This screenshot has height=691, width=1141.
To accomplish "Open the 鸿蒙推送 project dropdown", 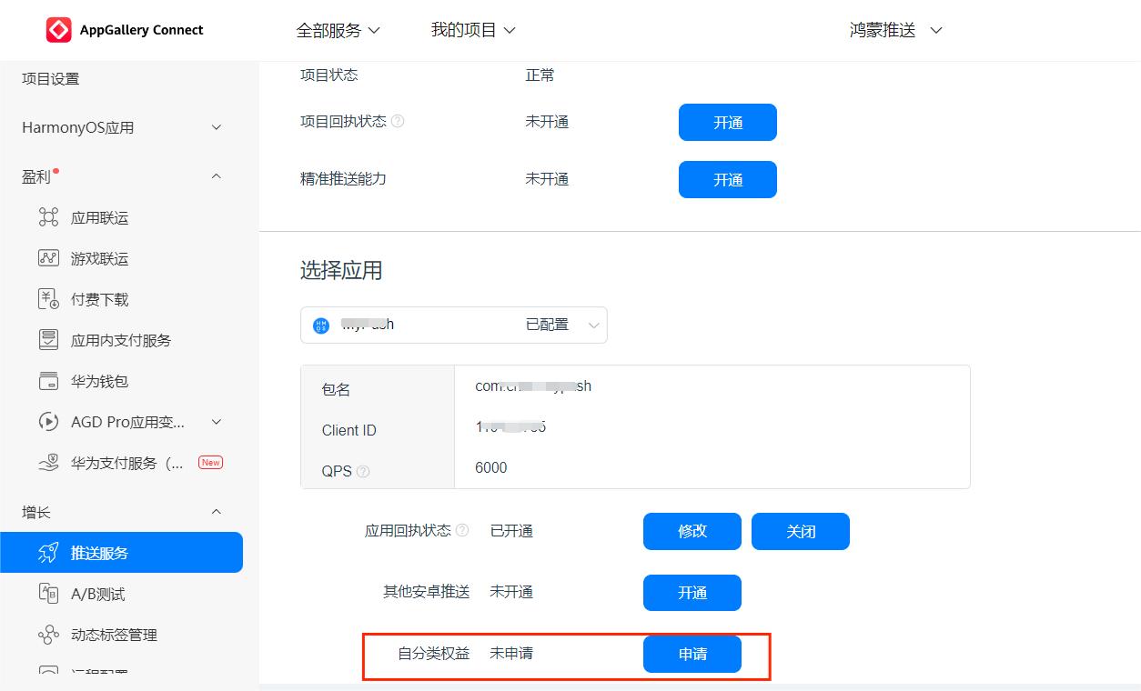I will click(896, 30).
